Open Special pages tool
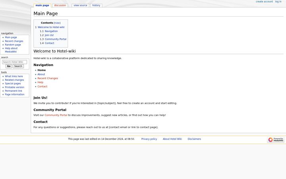This screenshot has width=286, height=179. tap(13, 84)
